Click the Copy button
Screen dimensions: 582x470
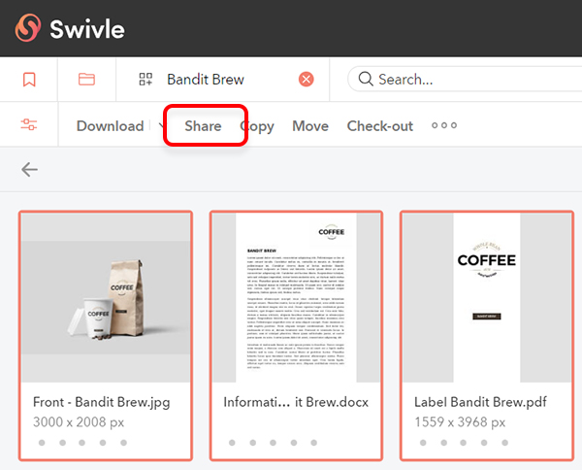tap(257, 126)
